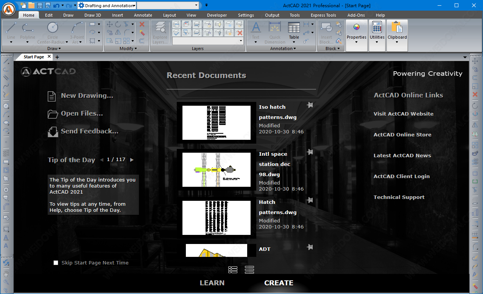The image size is (483, 294).
Task: Open ActCAD Online Store link
Action: pos(402,134)
